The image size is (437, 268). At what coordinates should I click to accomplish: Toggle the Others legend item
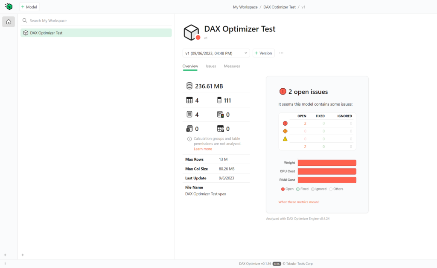pyautogui.click(x=336, y=189)
